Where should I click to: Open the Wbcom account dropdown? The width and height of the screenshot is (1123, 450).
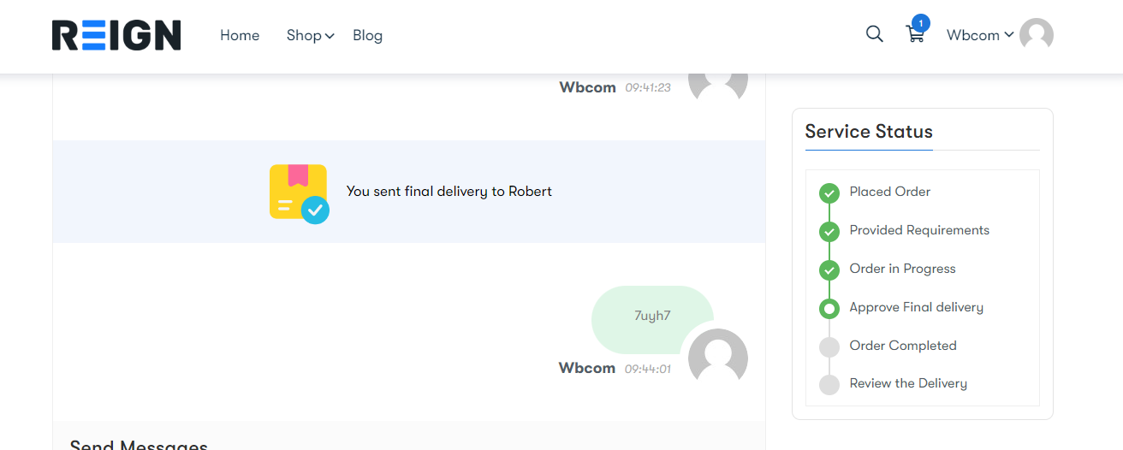click(x=980, y=35)
